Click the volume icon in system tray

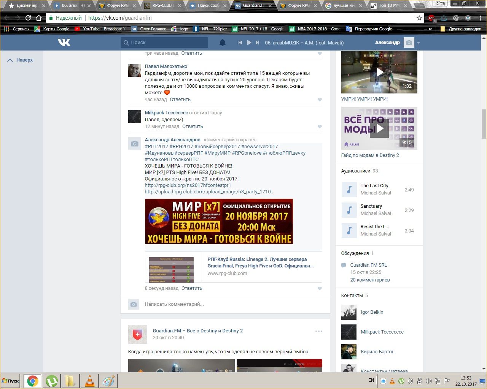click(429, 381)
